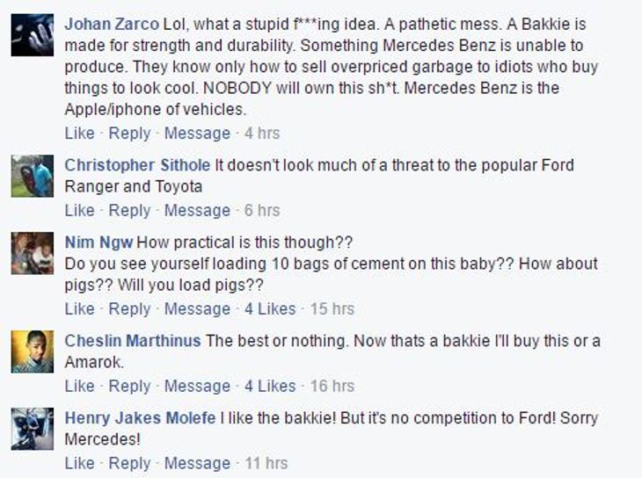The height and width of the screenshot is (478, 642).
Task: Click Johan Zarco's profile picture
Action: [x=33, y=36]
